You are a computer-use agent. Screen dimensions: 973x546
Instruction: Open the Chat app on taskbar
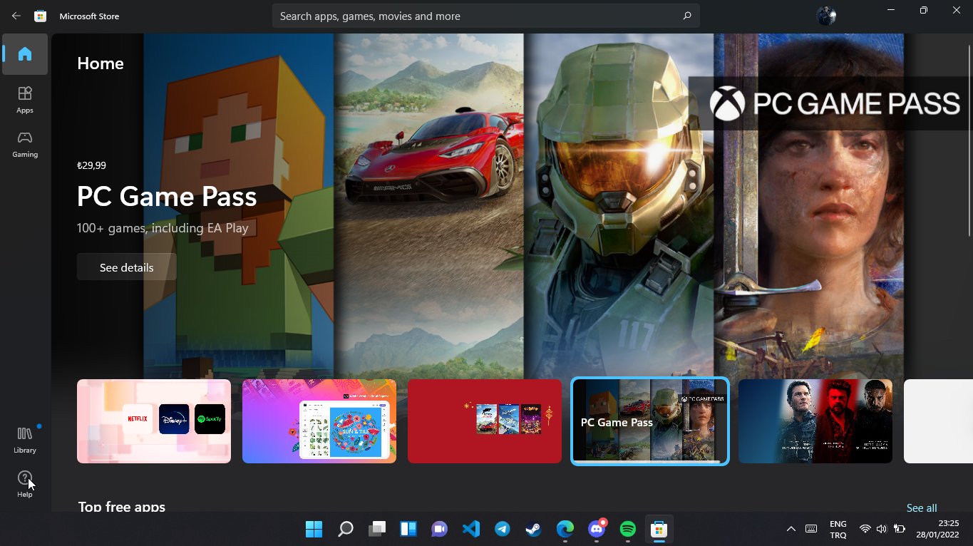(439, 529)
